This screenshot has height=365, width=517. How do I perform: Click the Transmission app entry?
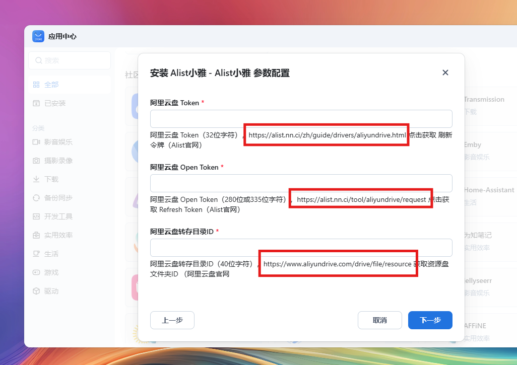coord(484,100)
